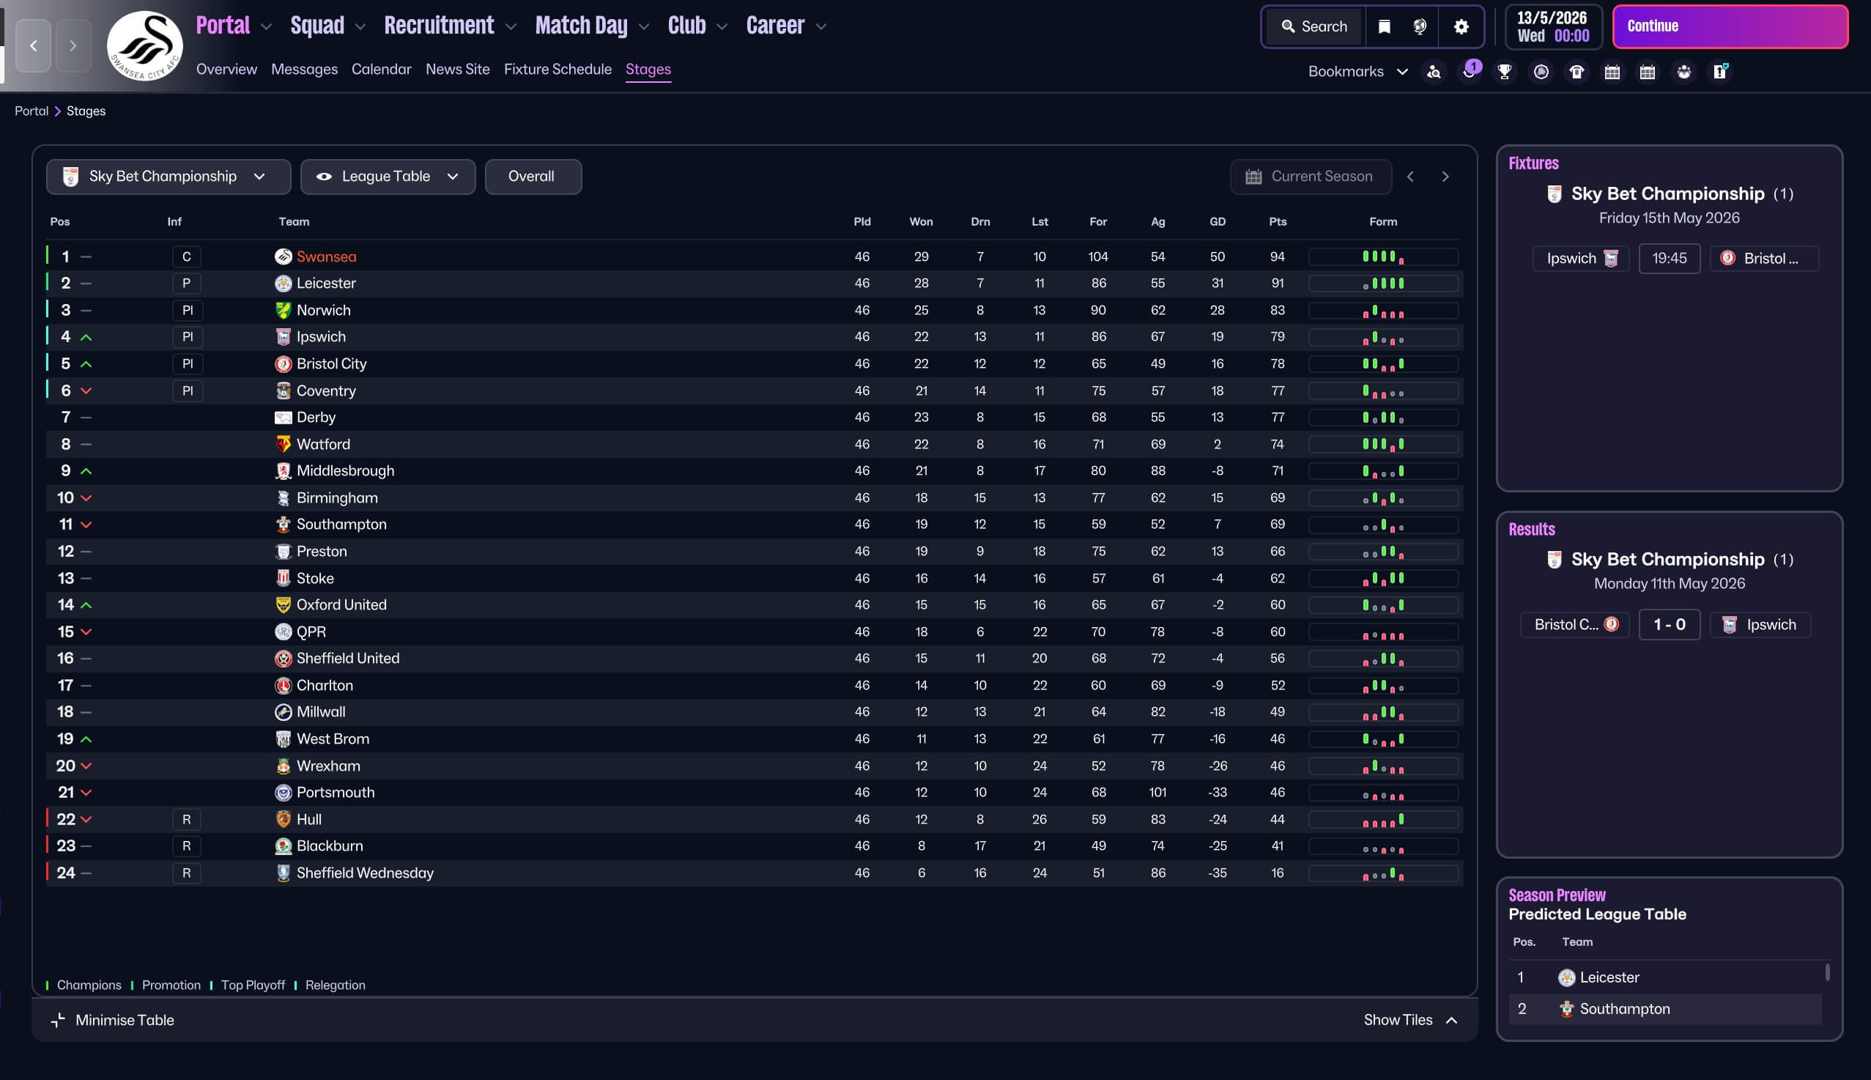Click the globe world icon

[x=1420, y=26]
